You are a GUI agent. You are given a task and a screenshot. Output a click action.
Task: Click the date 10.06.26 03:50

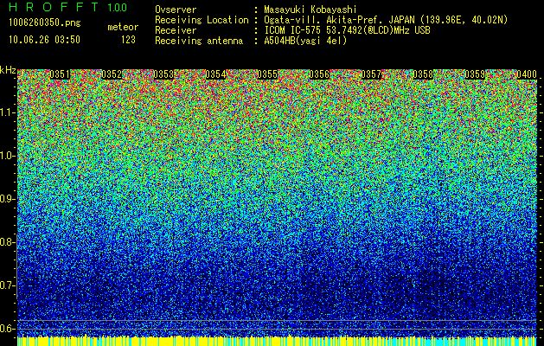click(x=45, y=40)
